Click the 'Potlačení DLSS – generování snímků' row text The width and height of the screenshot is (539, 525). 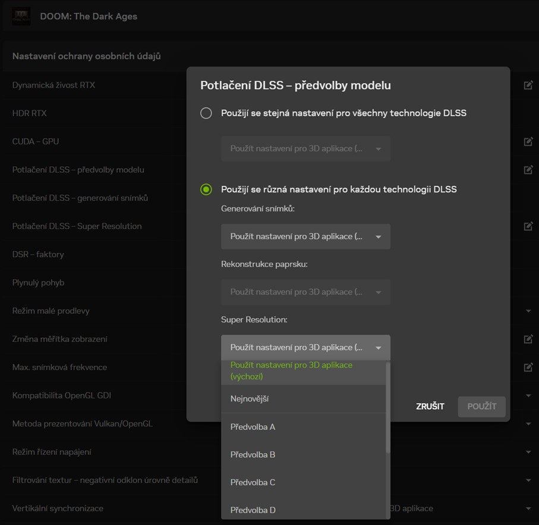click(80, 198)
